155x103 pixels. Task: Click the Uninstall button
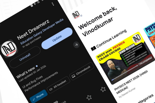25,57
